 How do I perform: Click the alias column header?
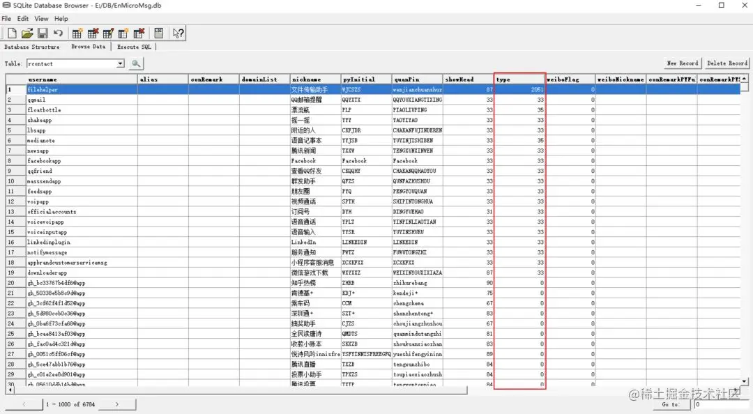pyautogui.click(x=162, y=79)
